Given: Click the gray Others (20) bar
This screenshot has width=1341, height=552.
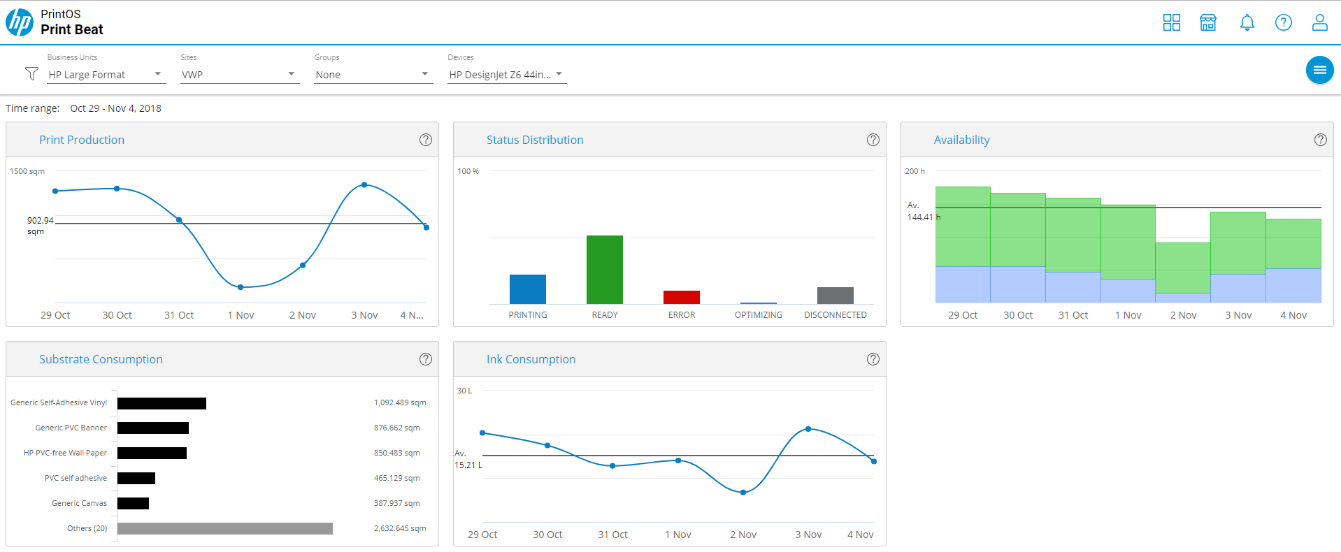Looking at the screenshot, I should [225, 529].
